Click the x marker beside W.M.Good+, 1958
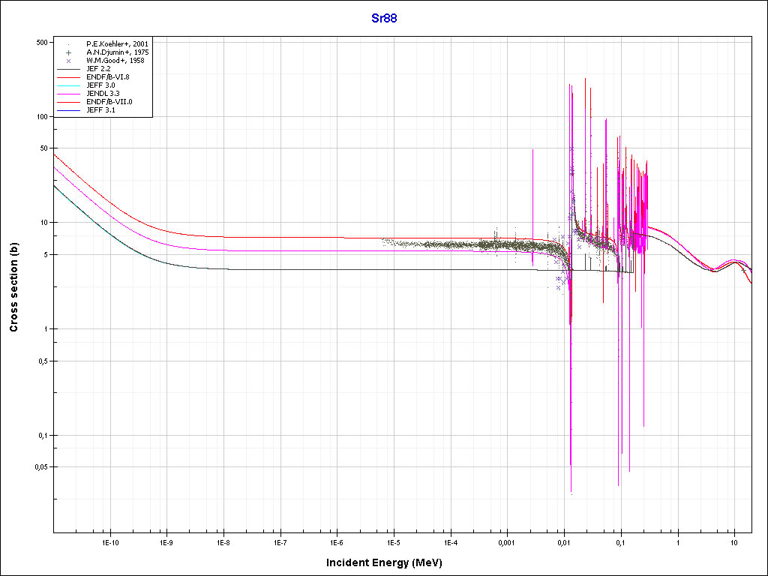The image size is (768, 576). pyautogui.click(x=68, y=61)
